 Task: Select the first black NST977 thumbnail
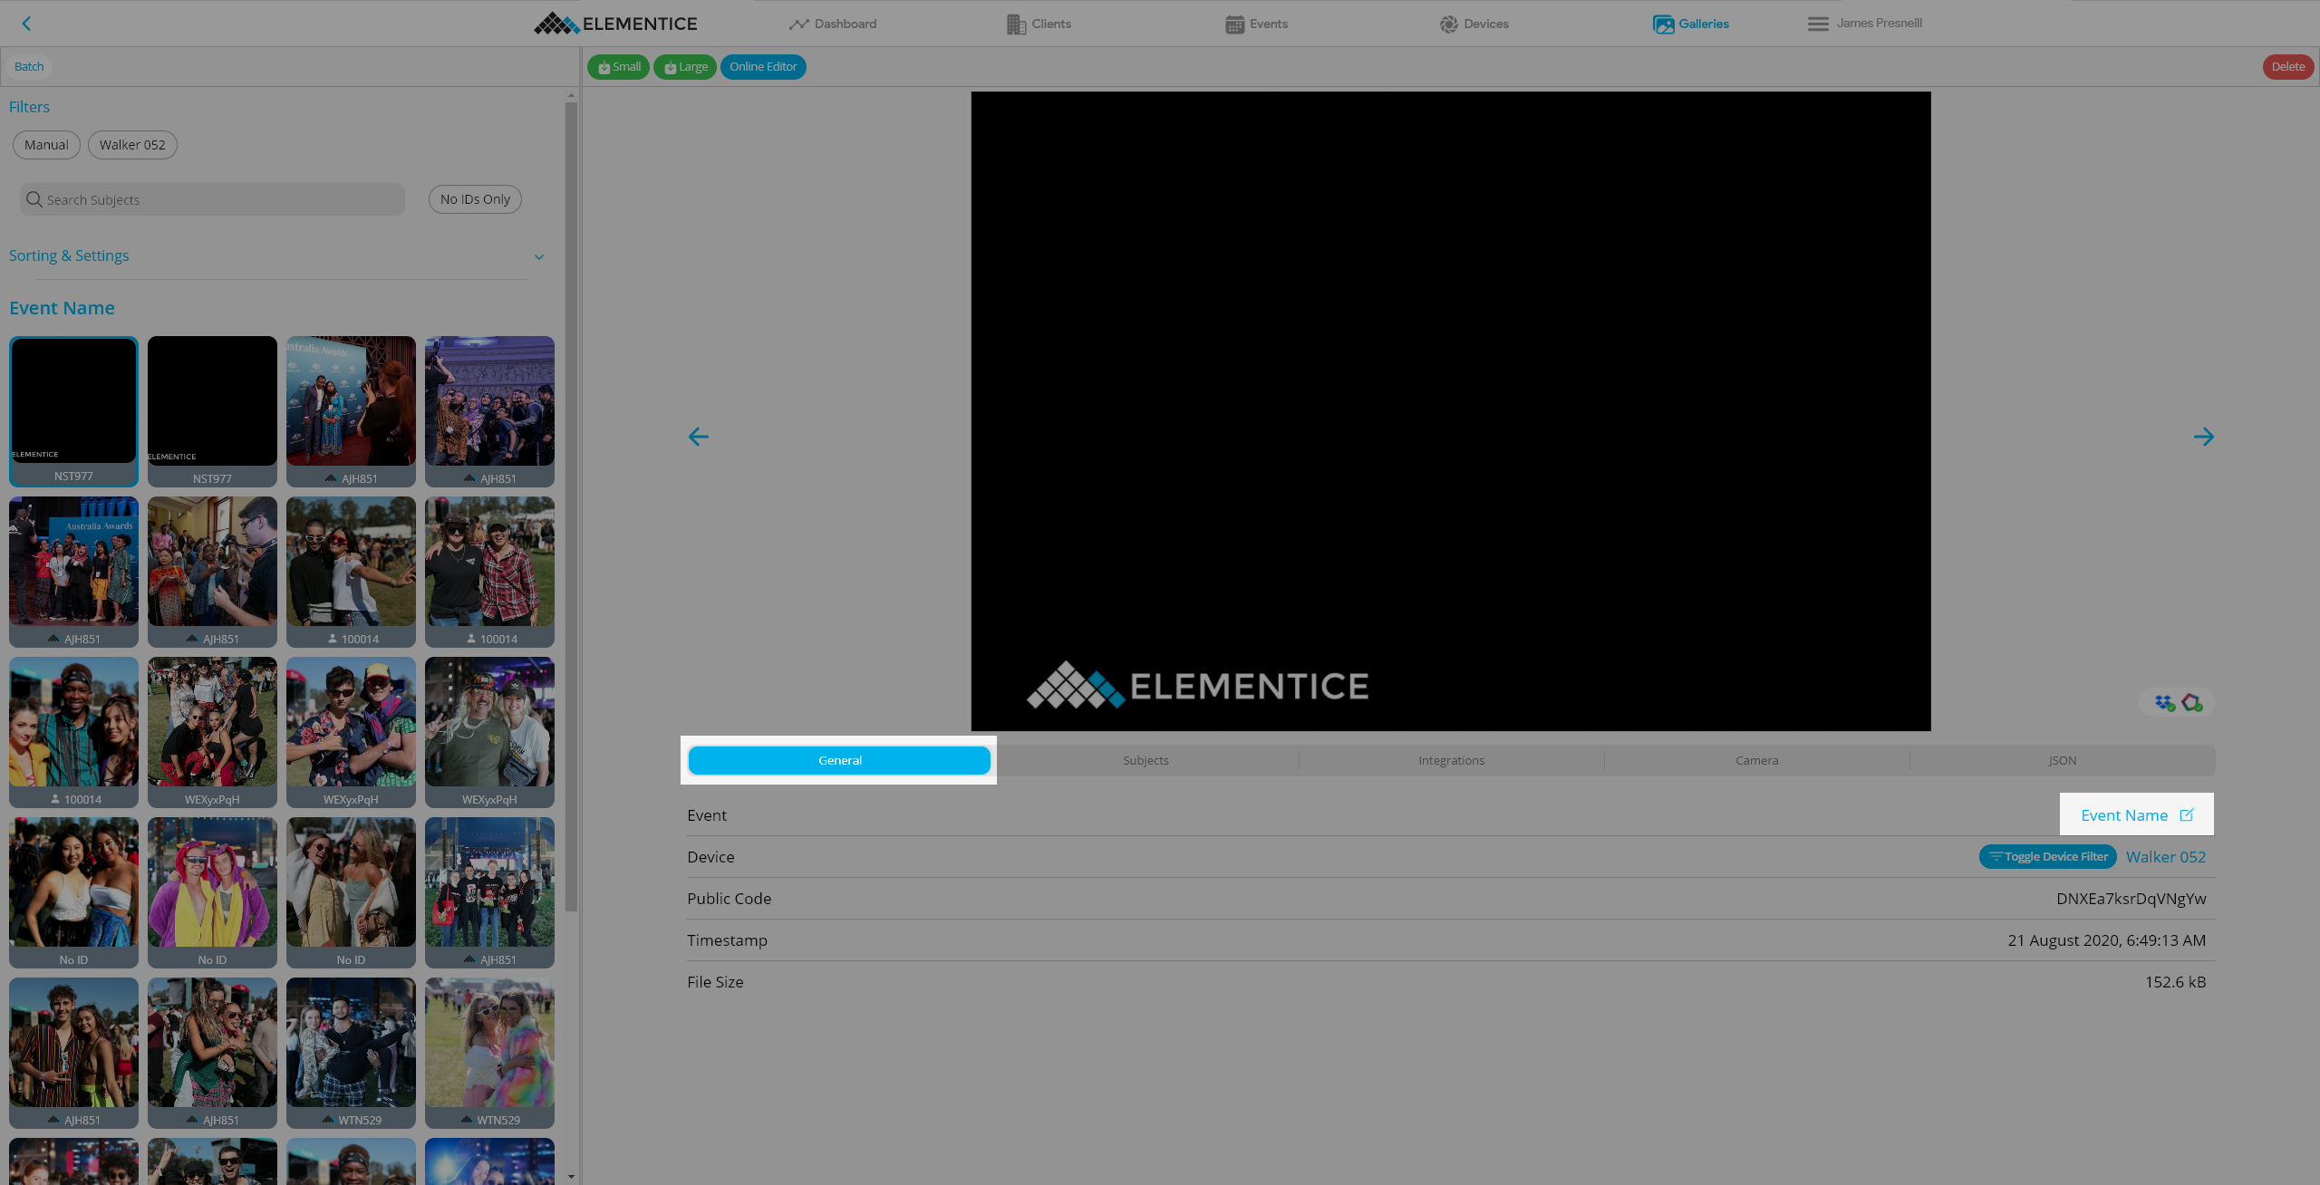[73, 411]
